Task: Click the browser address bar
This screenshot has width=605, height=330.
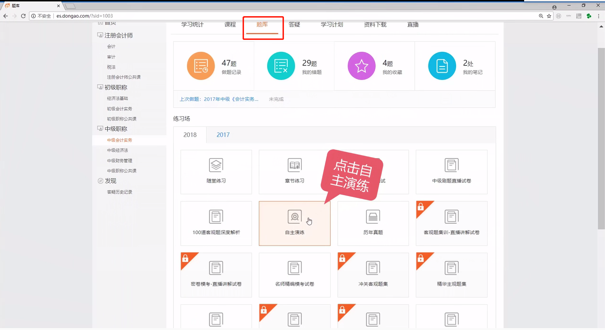Action: (x=285, y=16)
